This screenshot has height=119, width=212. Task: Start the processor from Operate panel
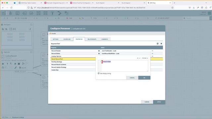(15, 64)
